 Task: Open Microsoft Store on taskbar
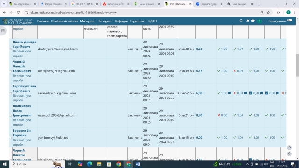click(x=109, y=164)
